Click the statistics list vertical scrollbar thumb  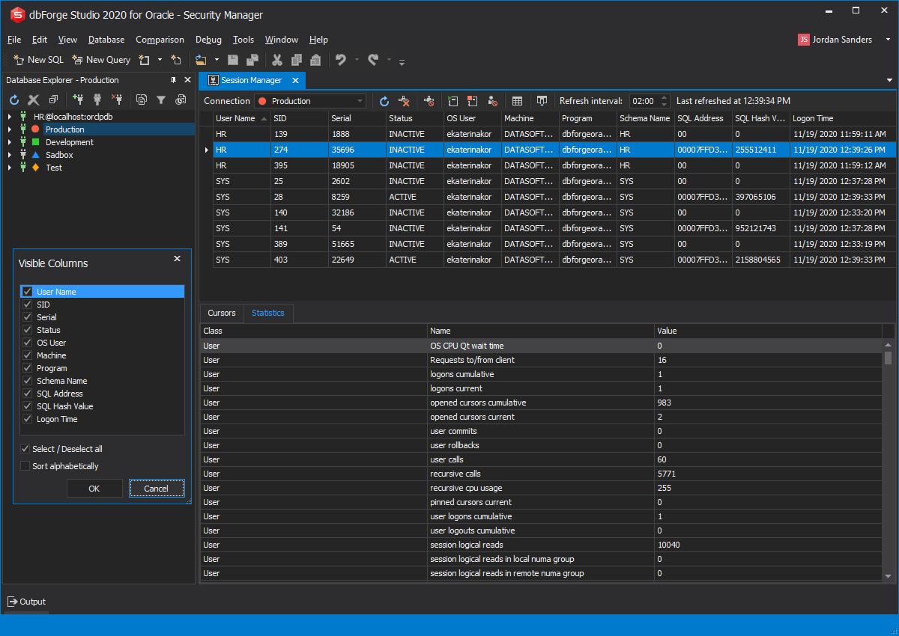889,358
